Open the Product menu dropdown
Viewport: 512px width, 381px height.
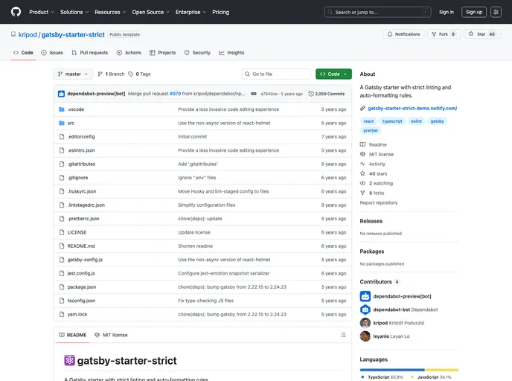point(42,12)
